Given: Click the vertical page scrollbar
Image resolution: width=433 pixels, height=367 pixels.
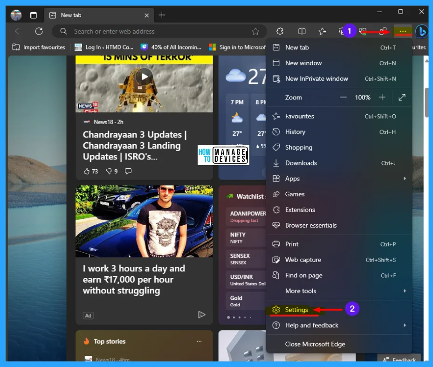Looking at the screenshot, I should 426,103.
